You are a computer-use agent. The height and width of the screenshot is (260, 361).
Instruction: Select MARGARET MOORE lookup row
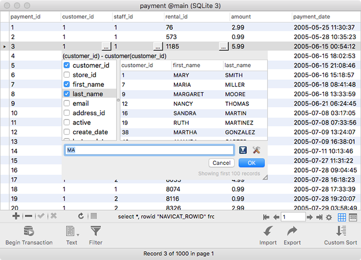click(x=193, y=94)
